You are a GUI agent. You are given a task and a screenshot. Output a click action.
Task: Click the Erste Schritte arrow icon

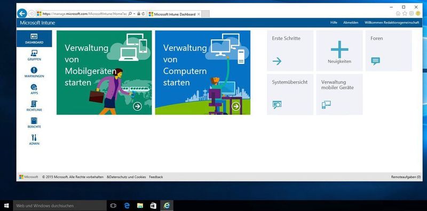[277, 61]
